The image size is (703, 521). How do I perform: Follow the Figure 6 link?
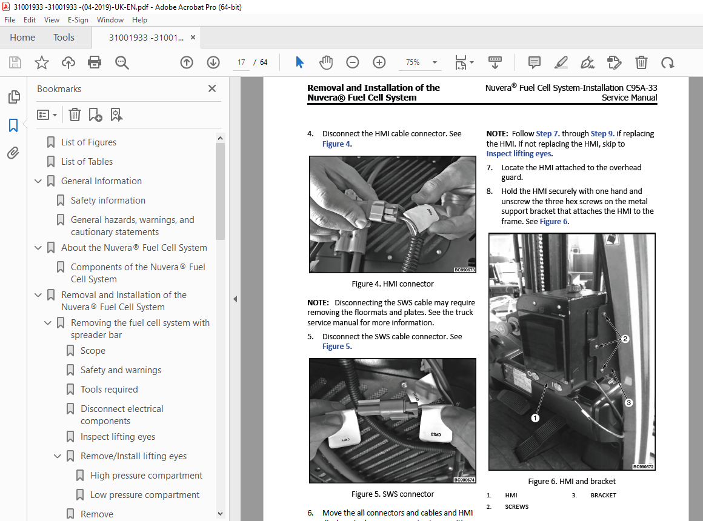pyautogui.click(x=554, y=221)
